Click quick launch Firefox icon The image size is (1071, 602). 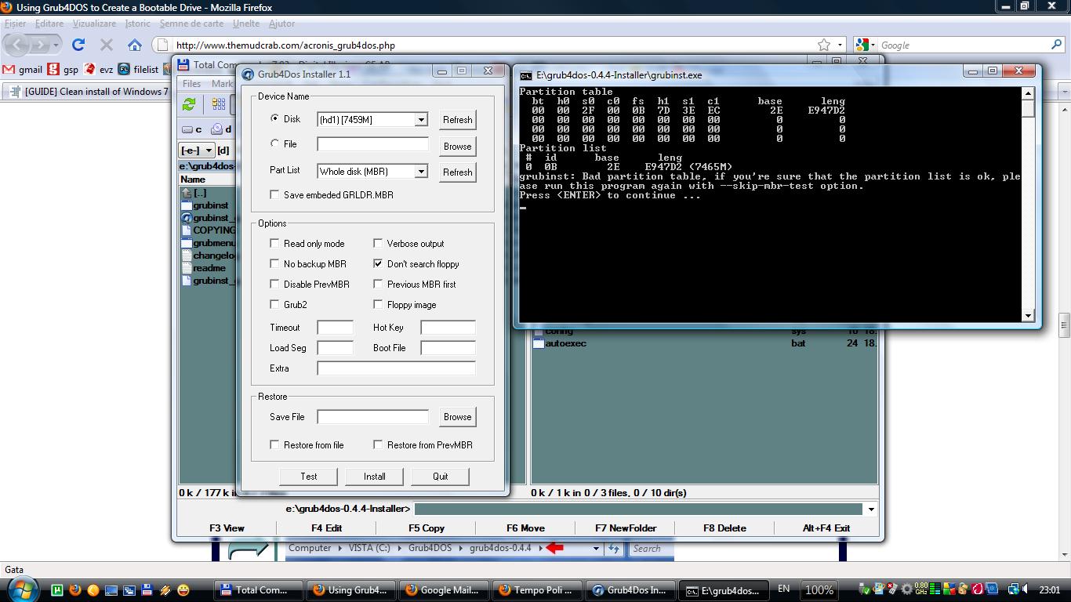(x=75, y=589)
